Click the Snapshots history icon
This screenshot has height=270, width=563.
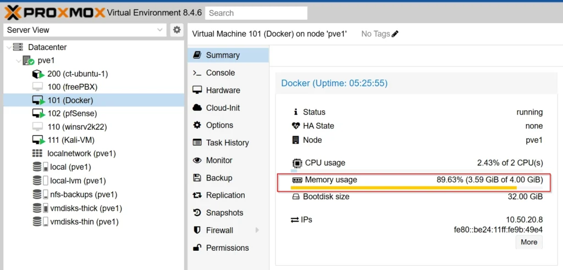197,212
